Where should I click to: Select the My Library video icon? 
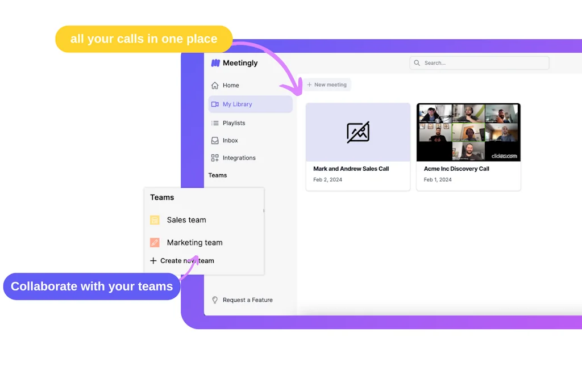pos(215,104)
